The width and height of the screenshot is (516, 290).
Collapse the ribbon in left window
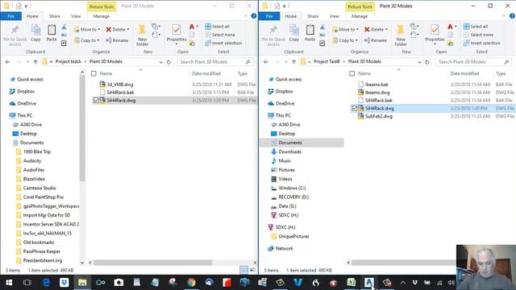[x=245, y=16]
